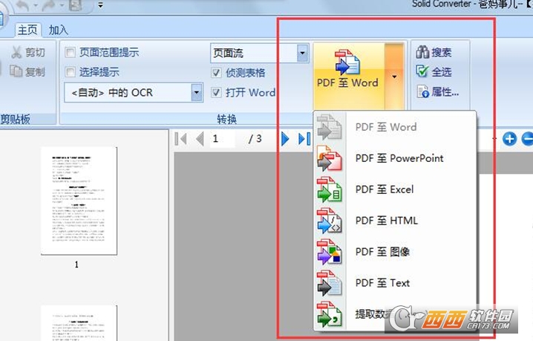Uncheck the 打开 Word checkbox
This screenshot has height=341, width=533.
pos(216,92)
